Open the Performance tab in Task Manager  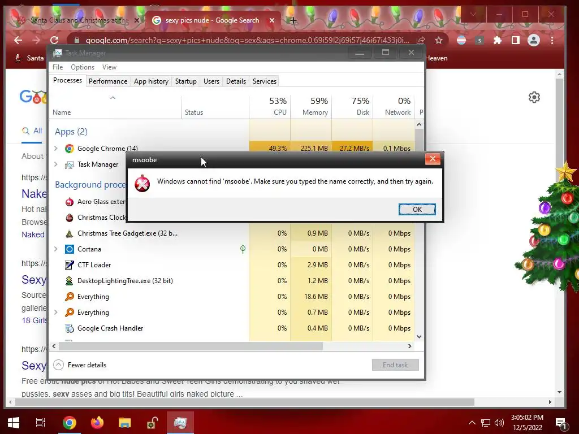[x=108, y=81]
